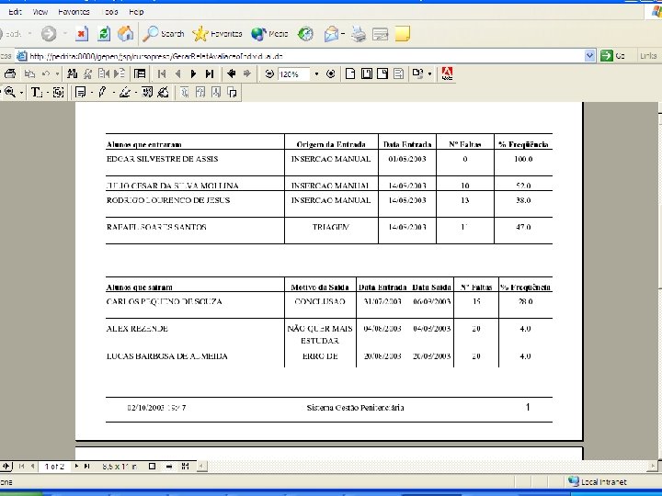
Task: Click the zoom out circle icon
Action: [x=268, y=74]
